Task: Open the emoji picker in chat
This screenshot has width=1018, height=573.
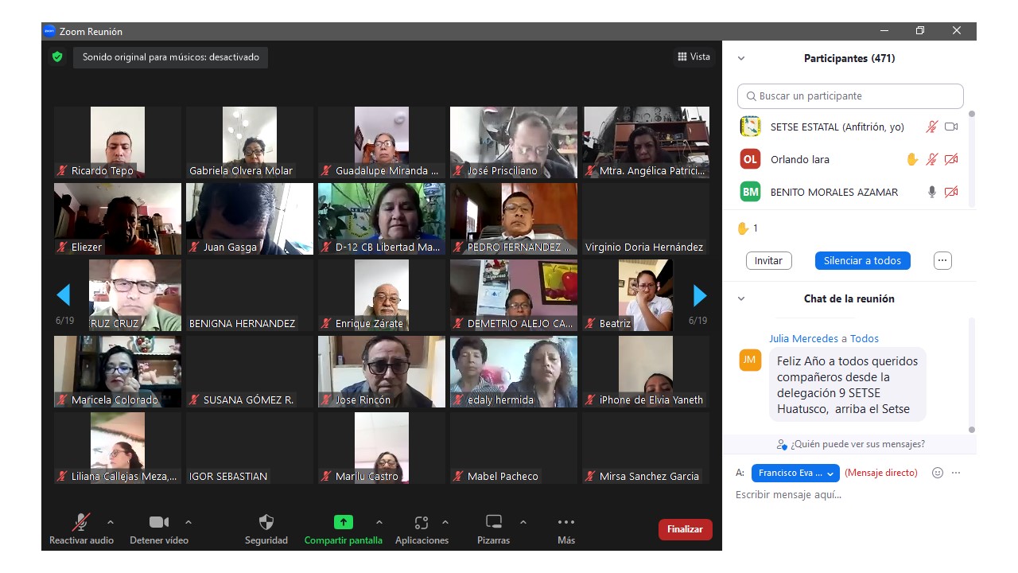Action: tap(938, 473)
